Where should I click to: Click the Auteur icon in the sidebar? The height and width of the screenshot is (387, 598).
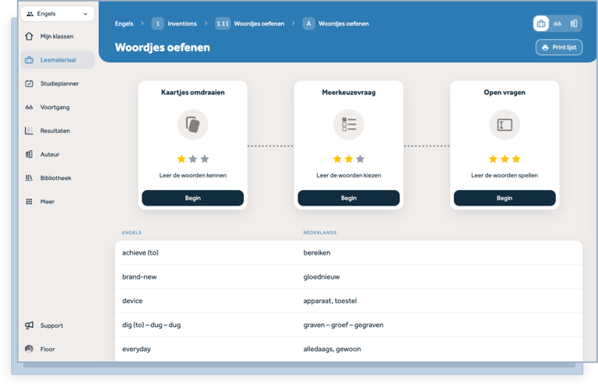(30, 154)
